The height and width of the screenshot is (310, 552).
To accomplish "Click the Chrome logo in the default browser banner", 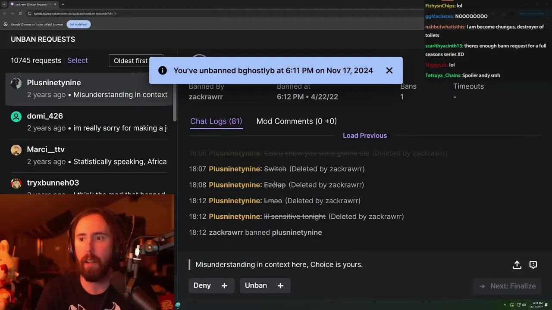I will coord(6,25).
